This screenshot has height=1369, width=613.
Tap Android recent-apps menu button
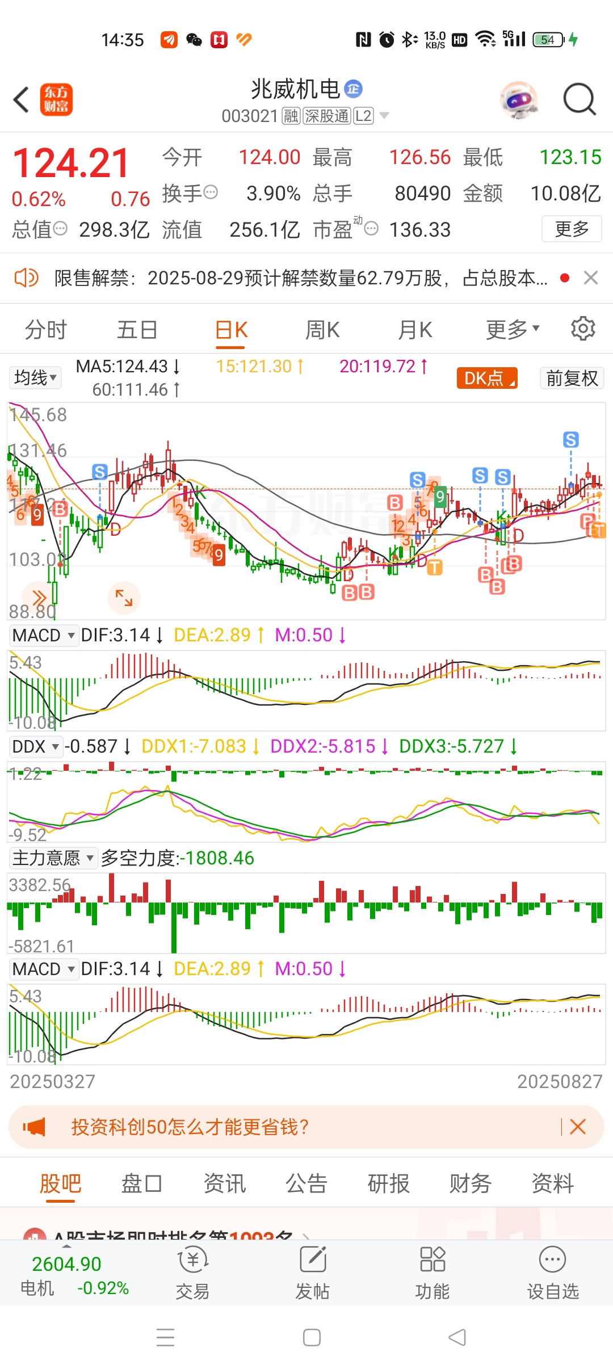166,1337
